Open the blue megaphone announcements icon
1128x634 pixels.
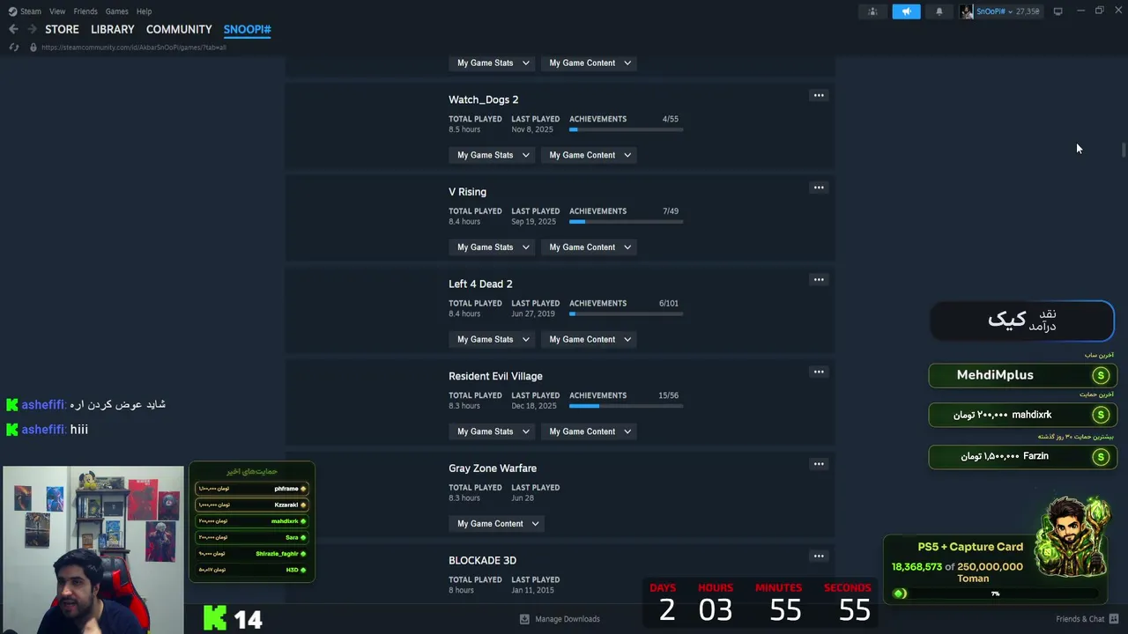[906, 11]
